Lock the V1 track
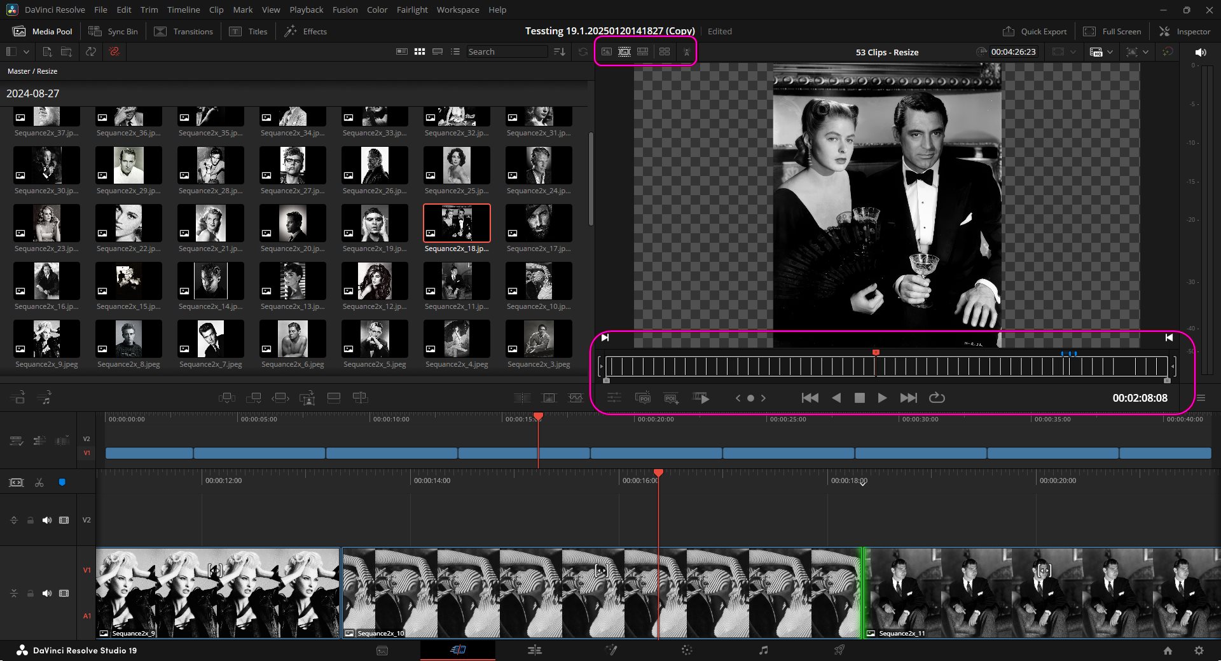 (30, 593)
